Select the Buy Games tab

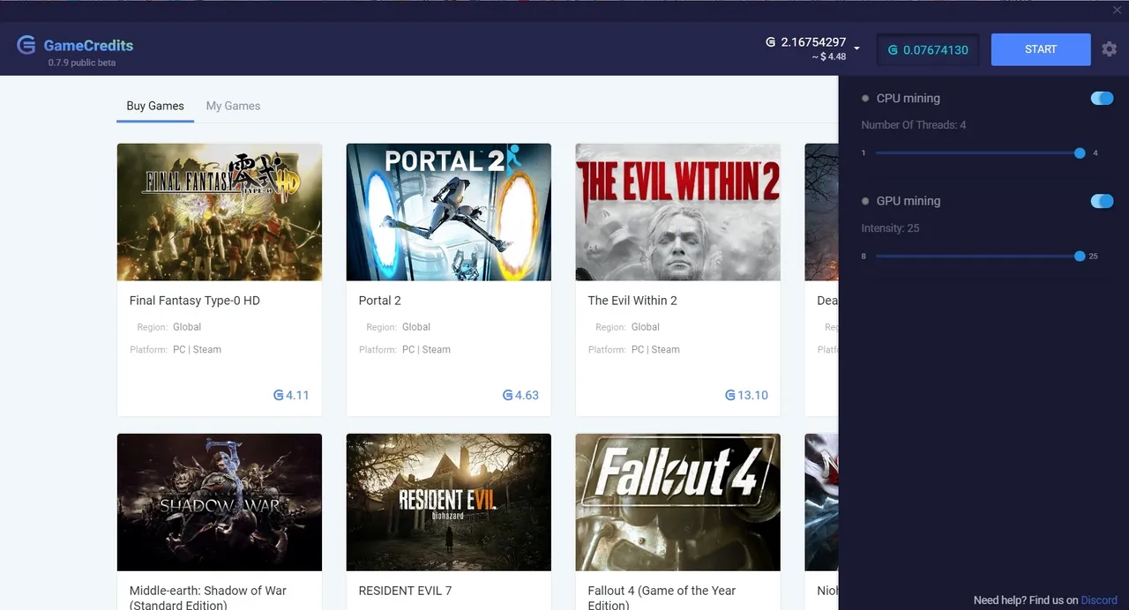pos(155,106)
